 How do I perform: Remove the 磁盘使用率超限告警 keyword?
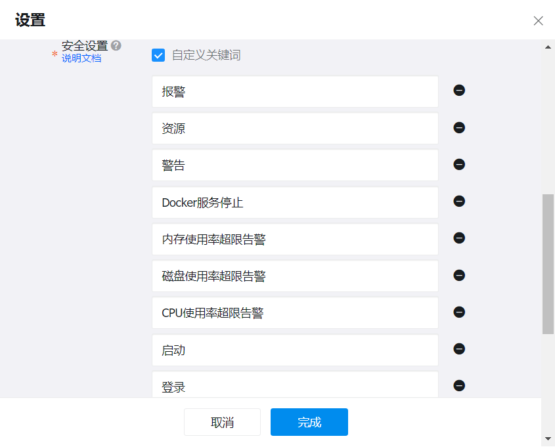pos(459,275)
